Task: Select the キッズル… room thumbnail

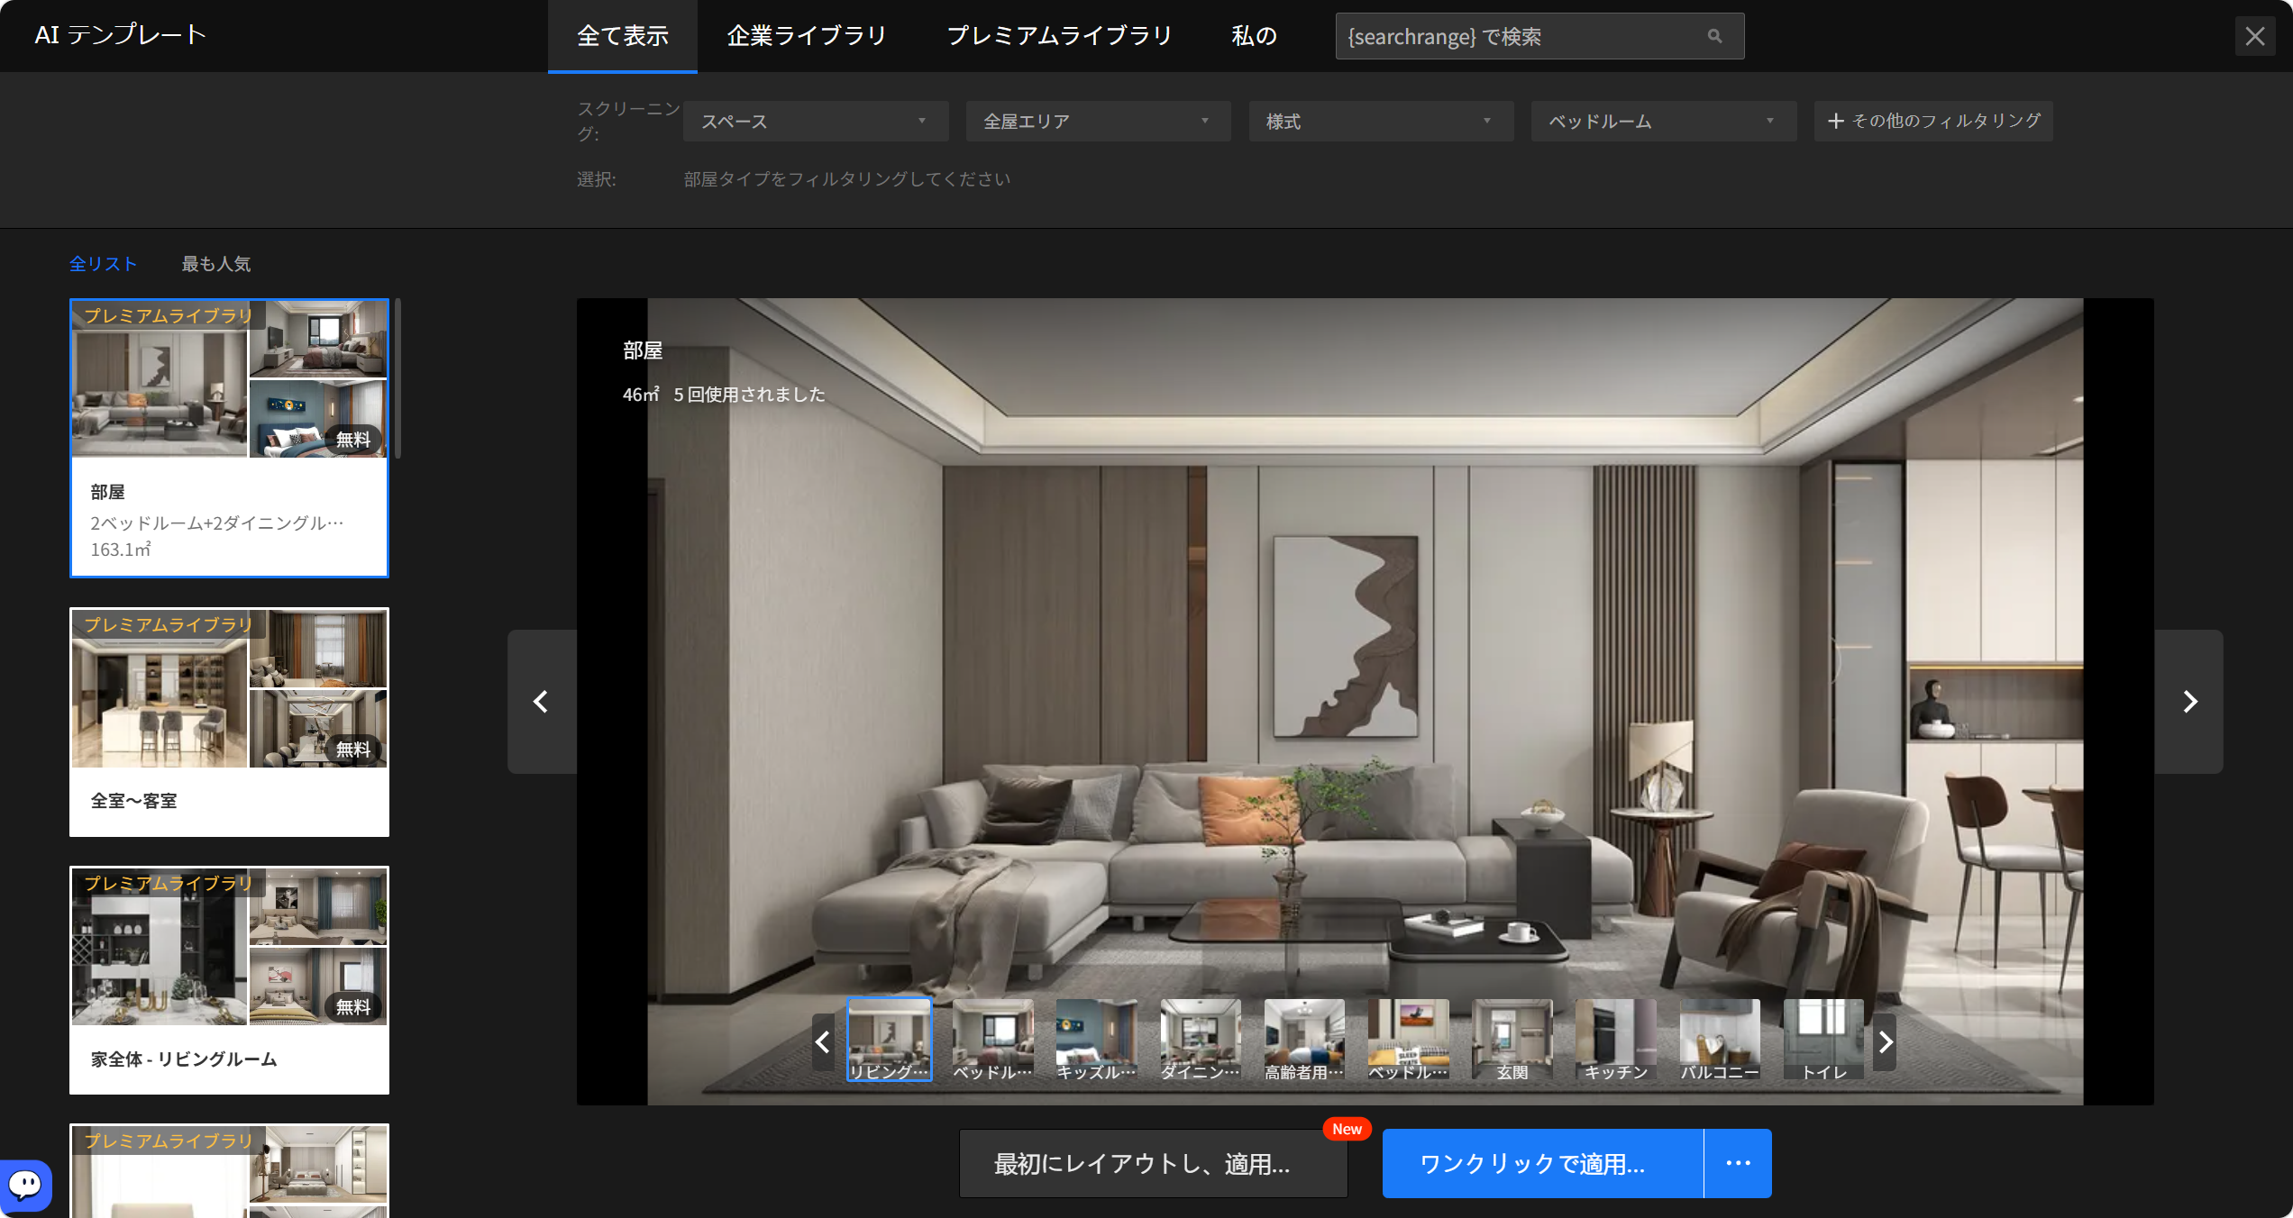Action: pyautogui.click(x=1096, y=1039)
